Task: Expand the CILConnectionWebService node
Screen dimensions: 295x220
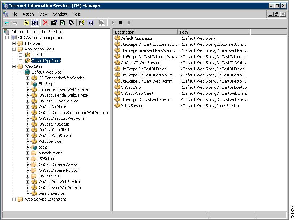Action: [28, 78]
